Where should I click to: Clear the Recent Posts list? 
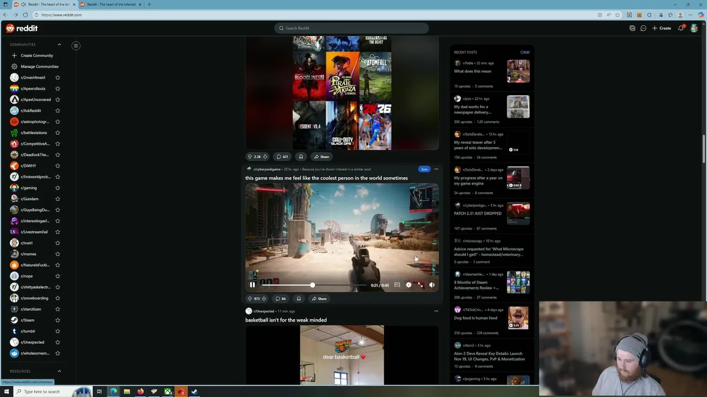pos(525,52)
